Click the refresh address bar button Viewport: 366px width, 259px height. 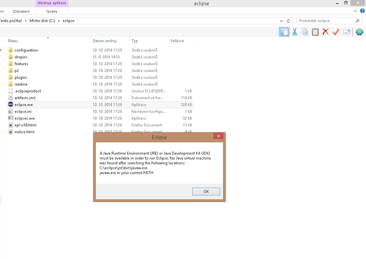click(x=288, y=21)
